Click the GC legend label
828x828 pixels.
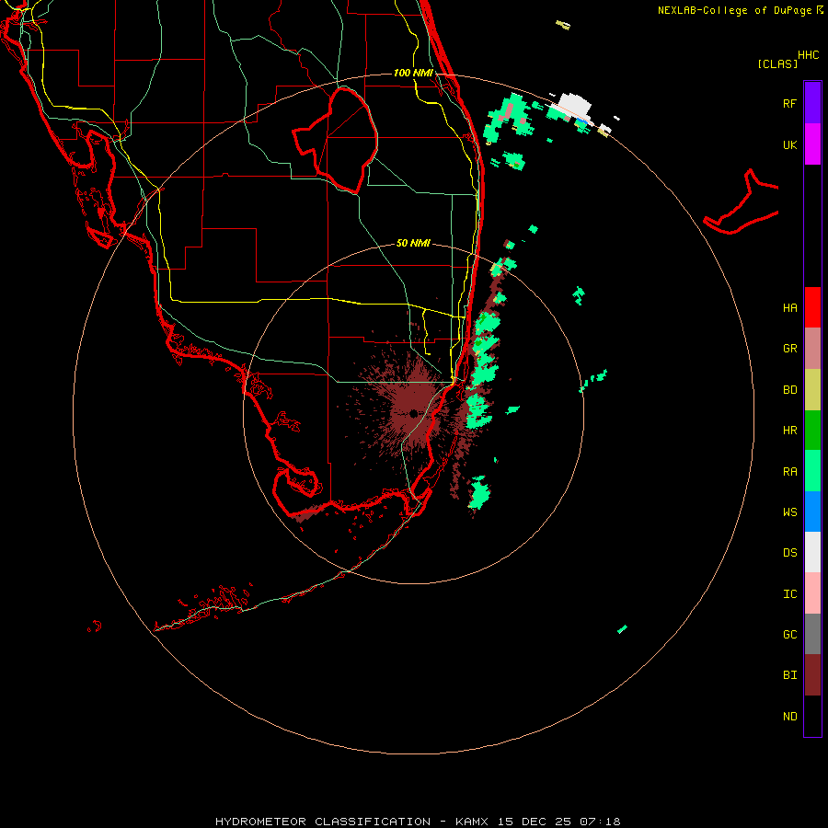[x=790, y=635]
